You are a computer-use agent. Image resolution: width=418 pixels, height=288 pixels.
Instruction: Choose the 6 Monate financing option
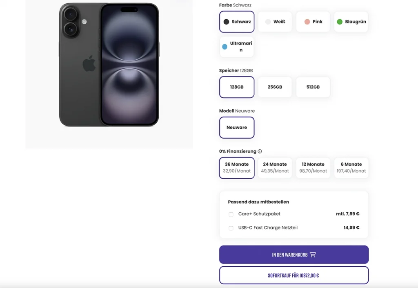coord(351,168)
